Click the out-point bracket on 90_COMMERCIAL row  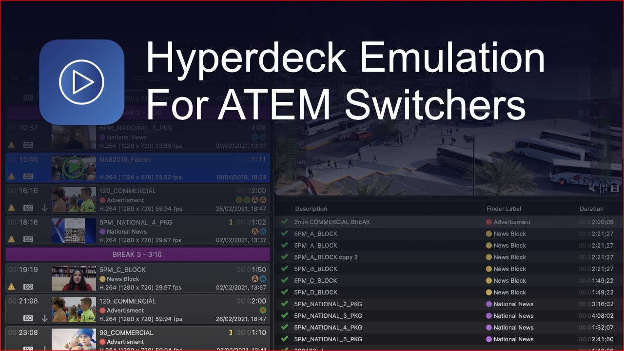[x=231, y=332]
